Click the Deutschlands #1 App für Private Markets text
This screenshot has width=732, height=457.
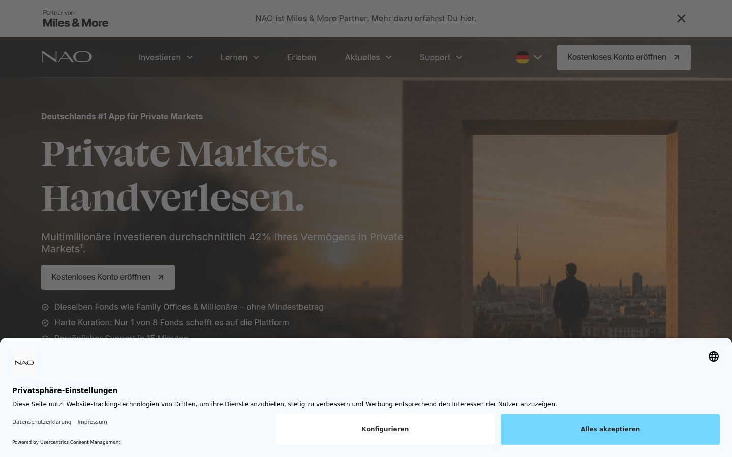(122, 116)
